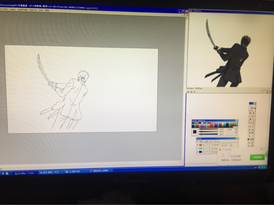Open the Help menu
Screen dimensions: 274x205
coord(47,10)
